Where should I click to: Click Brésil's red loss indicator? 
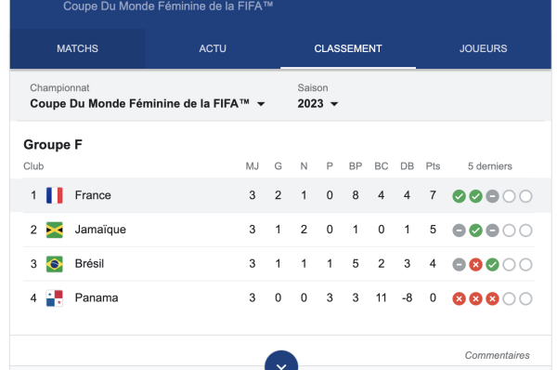click(475, 264)
